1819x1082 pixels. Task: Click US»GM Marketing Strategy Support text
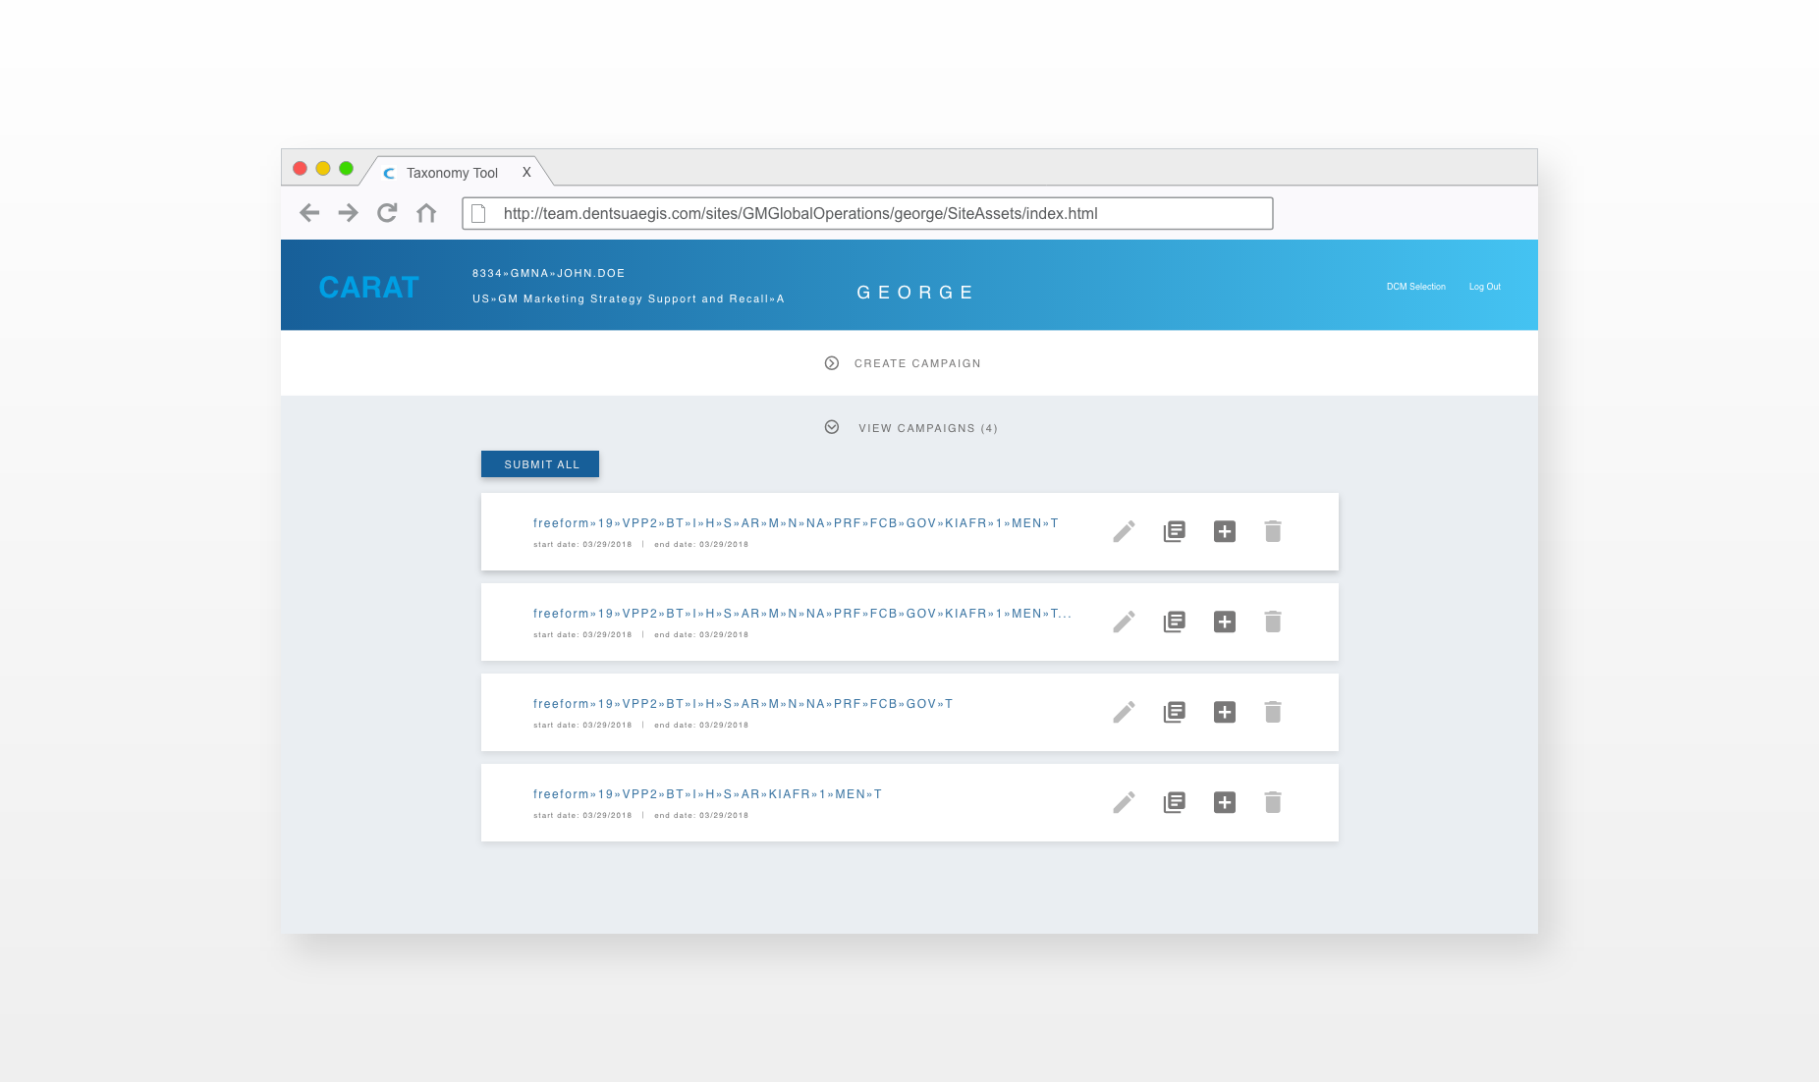628,298
